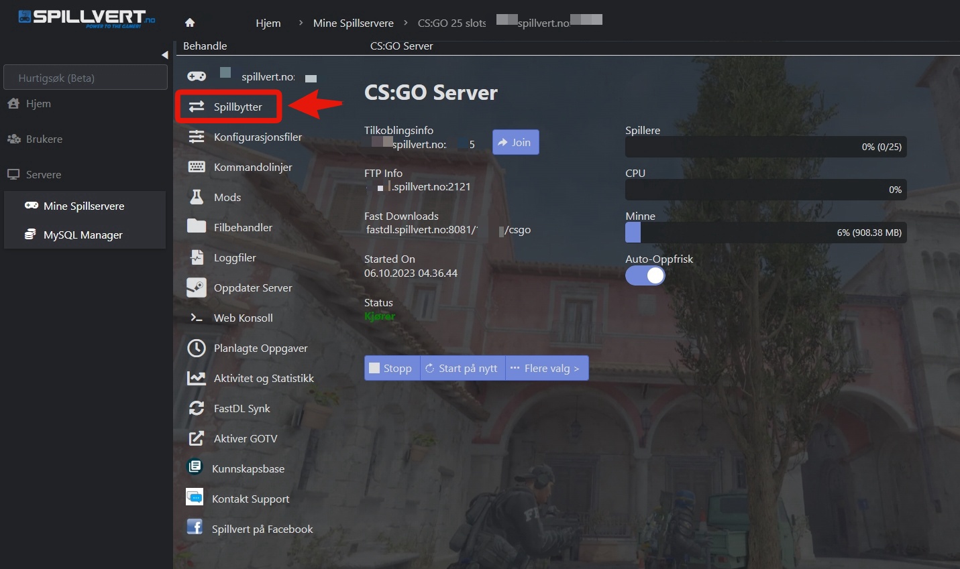This screenshot has width=960, height=569.
Task: Focus the Hurtigsøk (Beta) search field
Action: coord(85,78)
